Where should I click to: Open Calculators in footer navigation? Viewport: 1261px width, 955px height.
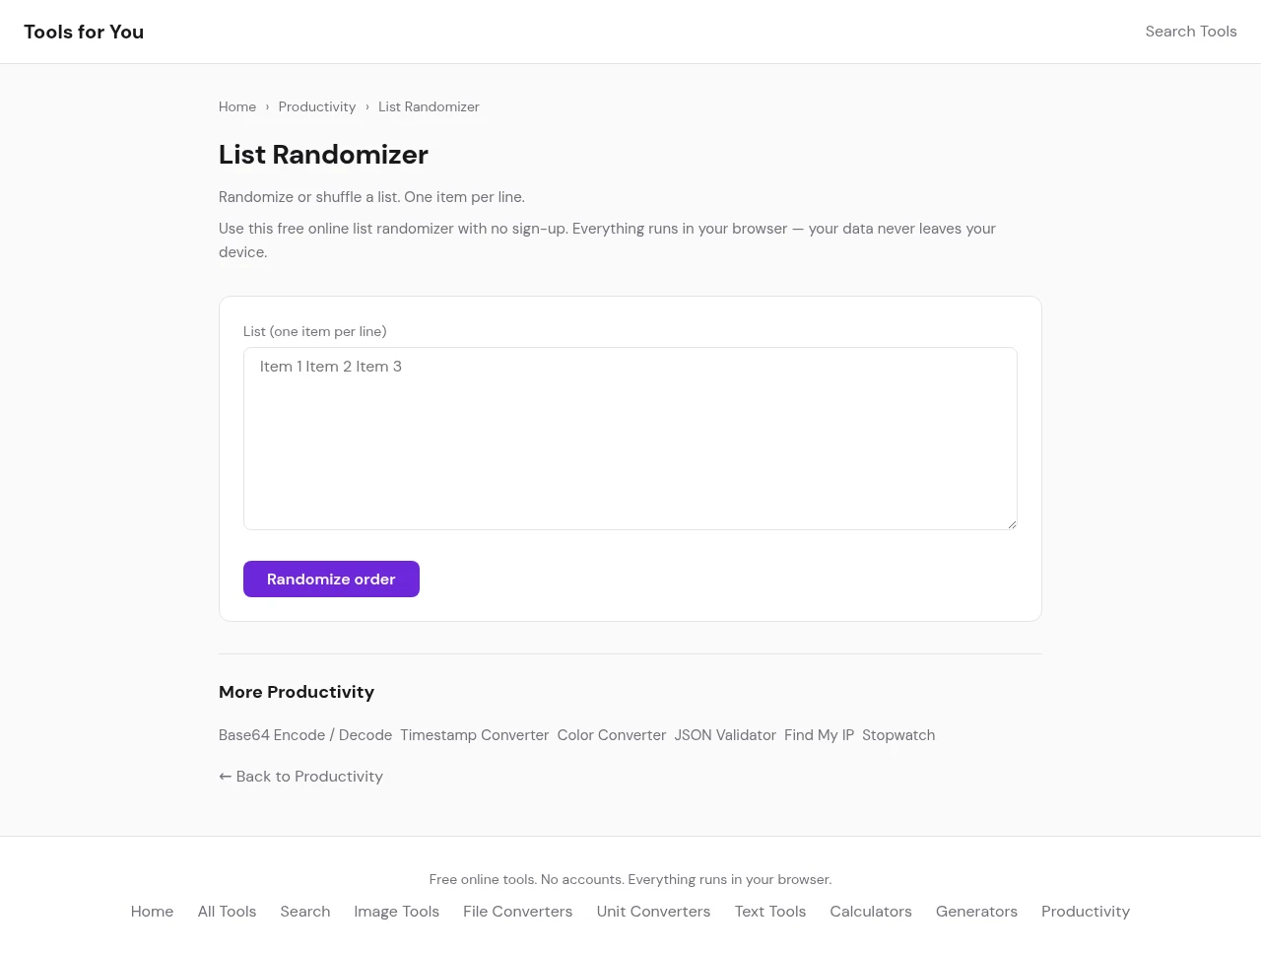point(870,912)
